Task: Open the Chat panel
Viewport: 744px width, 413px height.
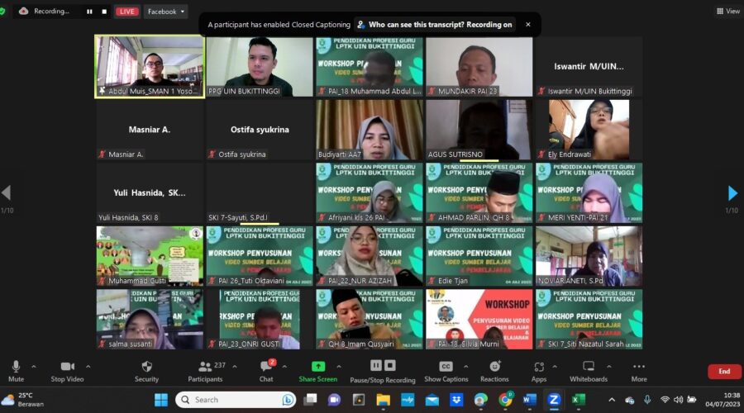Action: tap(266, 370)
